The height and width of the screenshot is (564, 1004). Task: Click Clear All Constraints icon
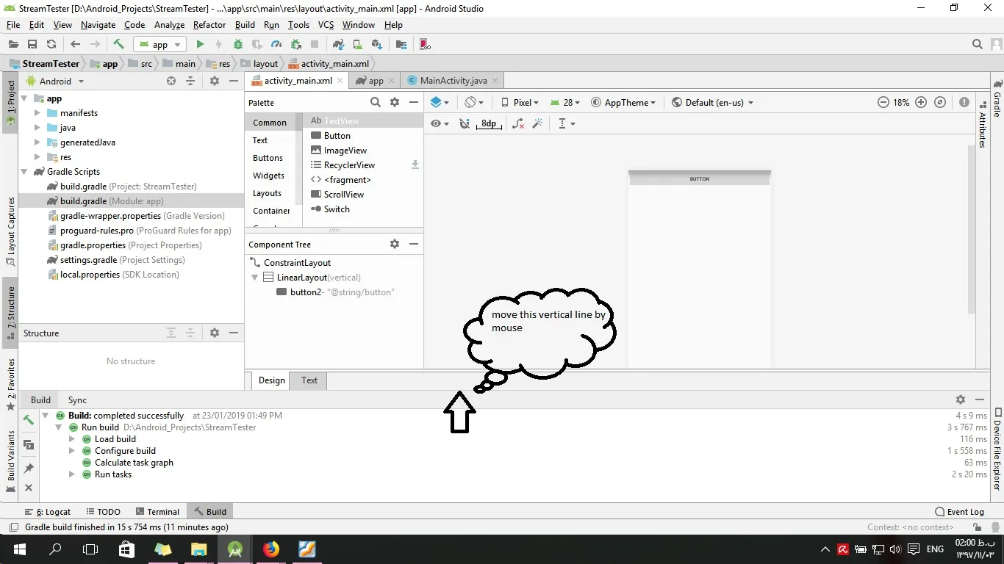pyautogui.click(x=518, y=124)
